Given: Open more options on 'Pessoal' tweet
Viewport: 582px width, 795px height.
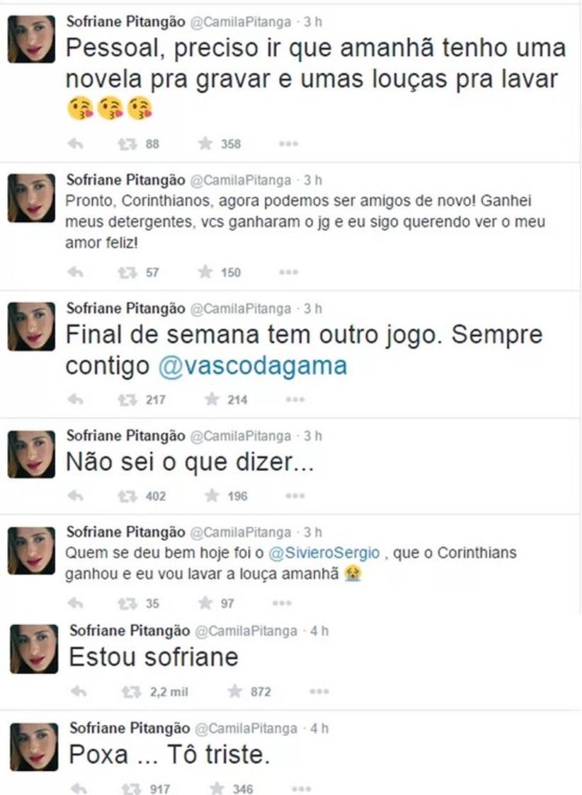Looking at the screenshot, I should point(288,144).
